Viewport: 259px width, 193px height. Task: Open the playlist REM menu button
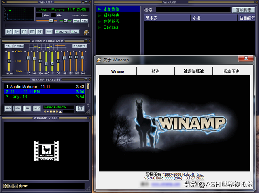(18, 108)
